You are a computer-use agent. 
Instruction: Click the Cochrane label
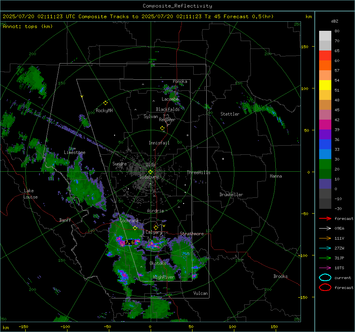click(129, 221)
